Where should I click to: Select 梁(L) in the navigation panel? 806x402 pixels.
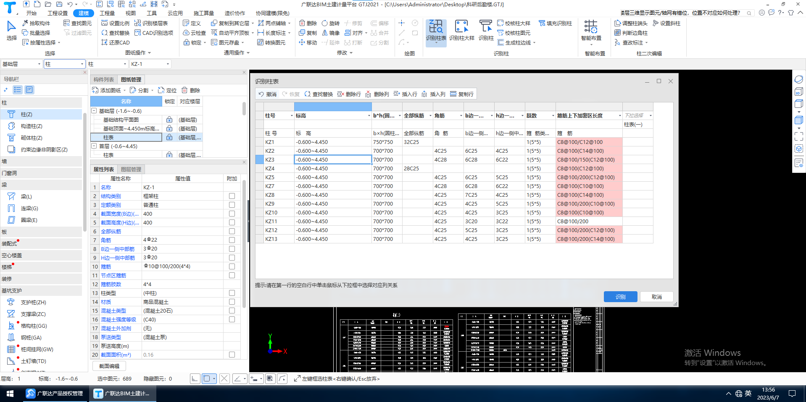click(x=41, y=196)
